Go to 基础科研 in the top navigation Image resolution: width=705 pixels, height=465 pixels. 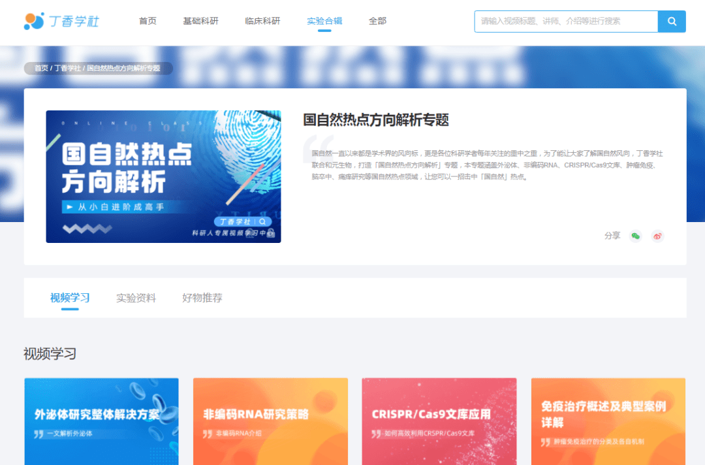pyautogui.click(x=200, y=21)
